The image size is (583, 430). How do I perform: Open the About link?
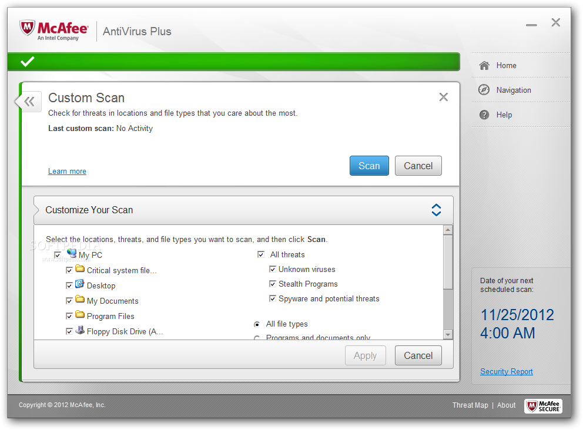pyautogui.click(x=506, y=405)
